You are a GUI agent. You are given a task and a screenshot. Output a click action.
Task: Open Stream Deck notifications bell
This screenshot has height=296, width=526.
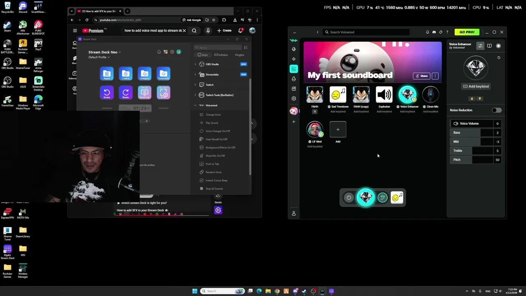[x=159, y=52]
